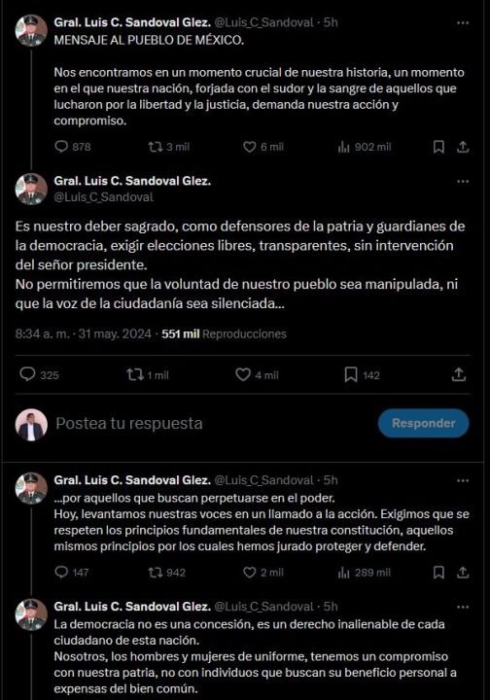Open more options on the 'perpetuarse en el poder' tweet
Screen dimensions: 490x700
coord(463,480)
